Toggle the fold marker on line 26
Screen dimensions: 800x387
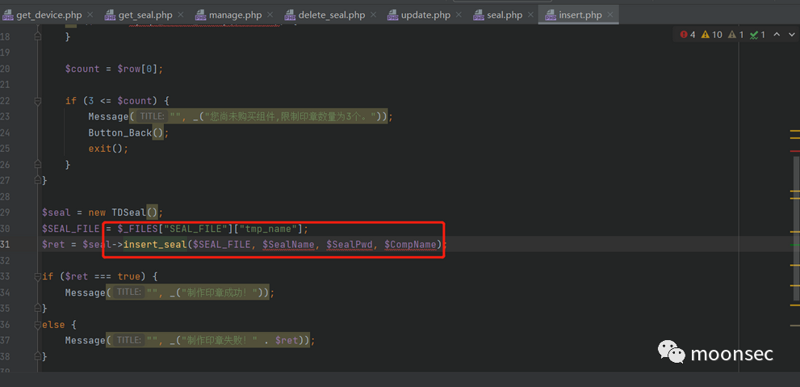point(38,164)
